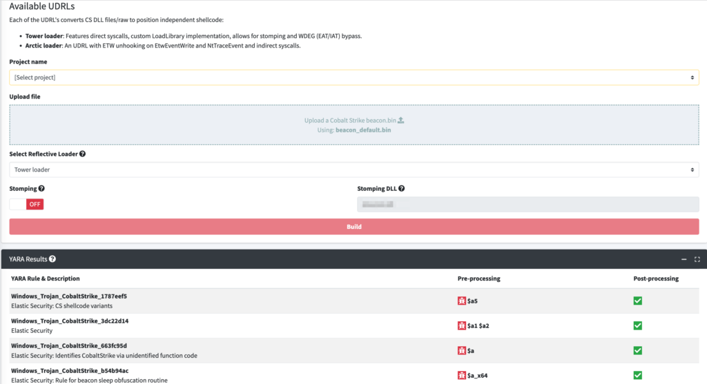This screenshot has width=707, height=384.
Task: Click red bug icon next to $a5
Action: click(462, 301)
